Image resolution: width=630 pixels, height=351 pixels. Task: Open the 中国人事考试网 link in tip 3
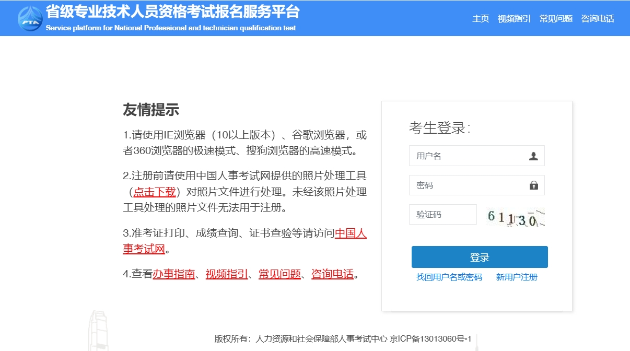pyautogui.click(x=351, y=233)
